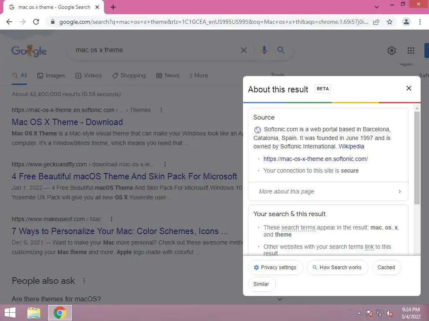The width and height of the screenshot is (429, 321).
Task: Click the Google logo
Action: point(29,51)
